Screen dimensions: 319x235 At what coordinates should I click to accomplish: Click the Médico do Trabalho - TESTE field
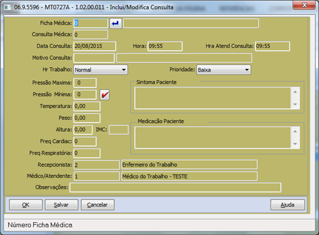coord(189,176)
